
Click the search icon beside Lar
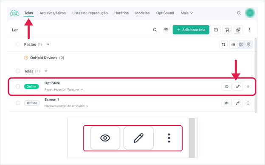coord(155,30)
